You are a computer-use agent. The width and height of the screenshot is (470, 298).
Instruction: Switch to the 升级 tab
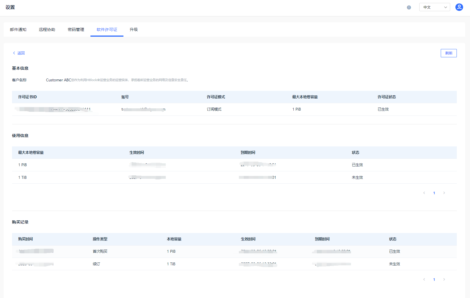coord(134,30)
